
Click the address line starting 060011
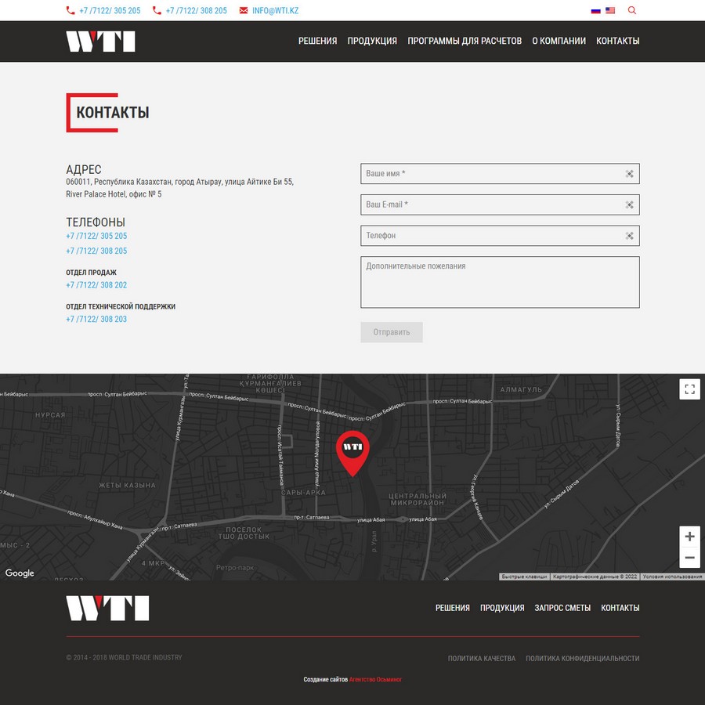point(180,182)
